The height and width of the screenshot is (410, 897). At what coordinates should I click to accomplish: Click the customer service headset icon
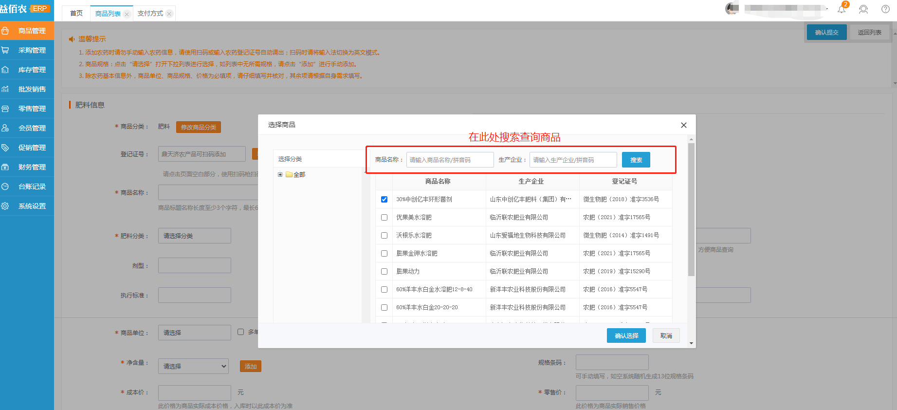click(863, 9)
